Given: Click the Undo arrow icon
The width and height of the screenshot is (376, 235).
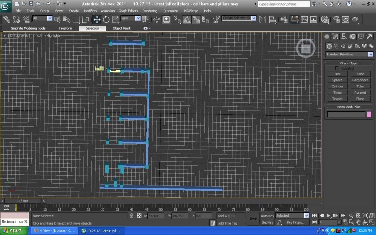Looking at the screenshot, I should tap(38, 4).
